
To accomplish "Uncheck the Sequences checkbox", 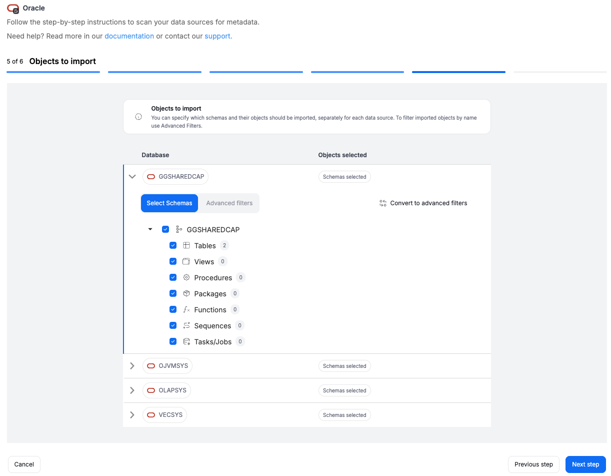I will (173, 325).
